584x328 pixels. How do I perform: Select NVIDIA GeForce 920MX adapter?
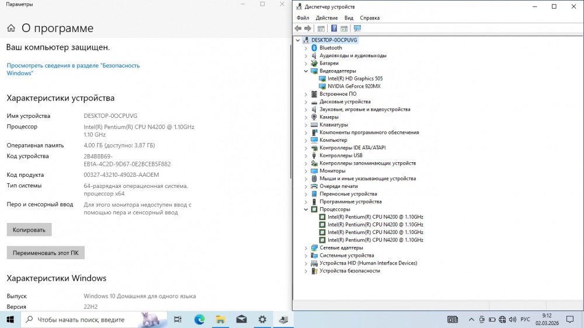coord(354,86)
